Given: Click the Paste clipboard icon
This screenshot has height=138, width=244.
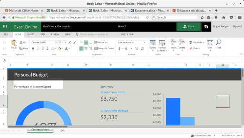Looking at the screenshot, I should 14,43.
